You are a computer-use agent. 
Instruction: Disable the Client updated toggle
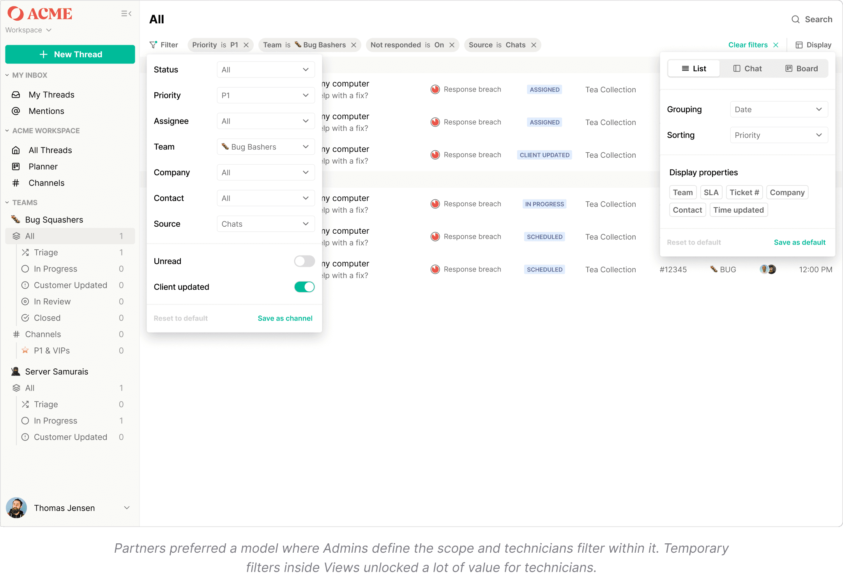pos(304,287)
